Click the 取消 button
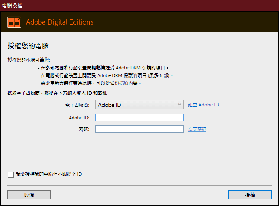Screen dimensions: 279x206 coord(29,195)
